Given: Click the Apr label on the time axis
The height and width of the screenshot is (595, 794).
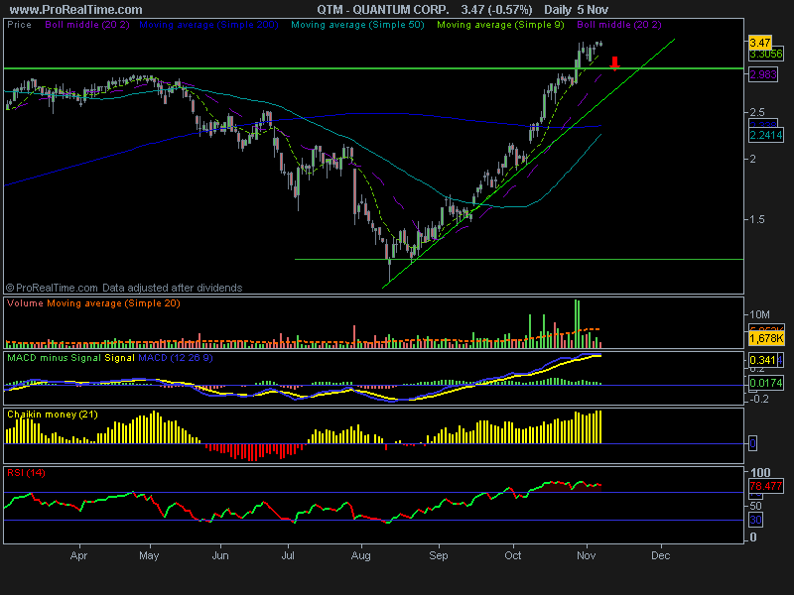Looking at the screenshot, I should click(79, 555).
